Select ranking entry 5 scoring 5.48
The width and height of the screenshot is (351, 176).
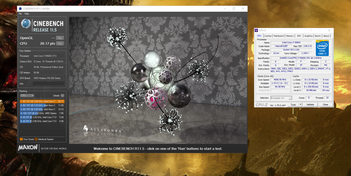[x=42, y=117]
